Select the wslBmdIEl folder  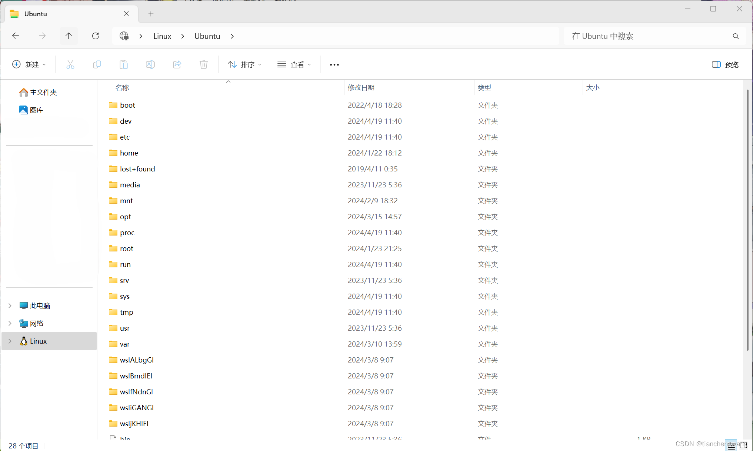point(136,376)
